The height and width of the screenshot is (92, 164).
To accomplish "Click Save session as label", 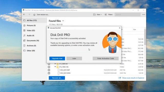I will pos(43,15).
